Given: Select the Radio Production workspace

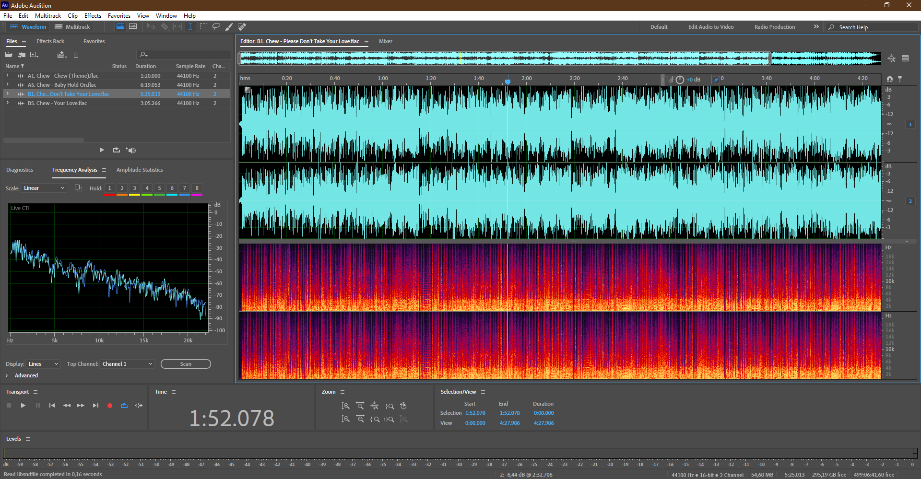Looking at the screenshot, I should [774, 27].
